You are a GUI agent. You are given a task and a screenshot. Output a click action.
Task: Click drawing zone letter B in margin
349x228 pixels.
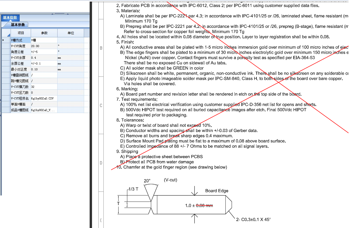pyautogui.click(x=101, y=48)
